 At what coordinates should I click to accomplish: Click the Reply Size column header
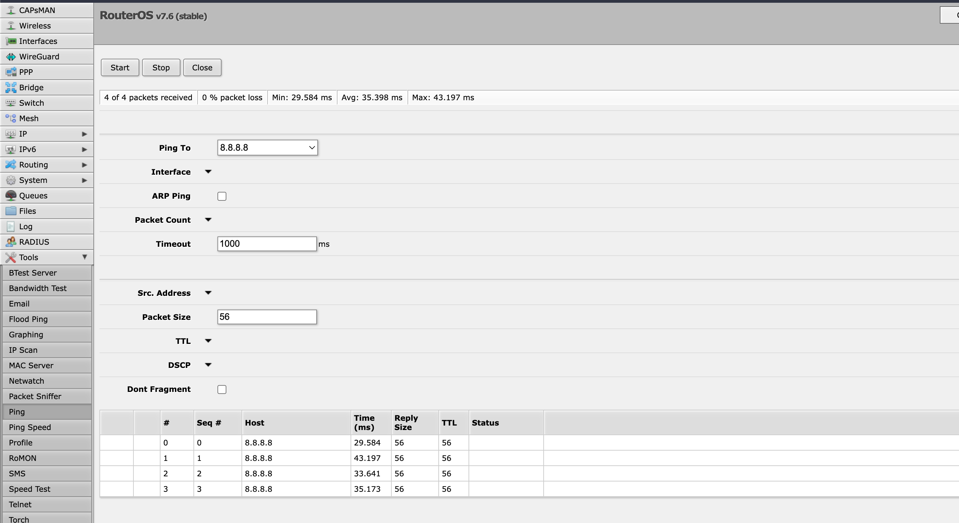[415, 423]
